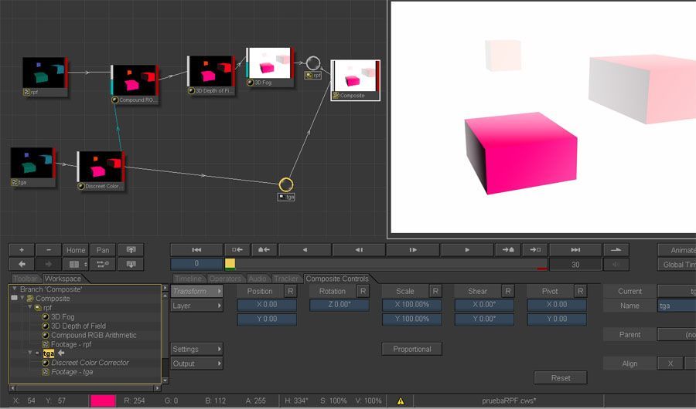Step forward one frame
This screenshot has height=409, width=696.
tap(413, 250)
